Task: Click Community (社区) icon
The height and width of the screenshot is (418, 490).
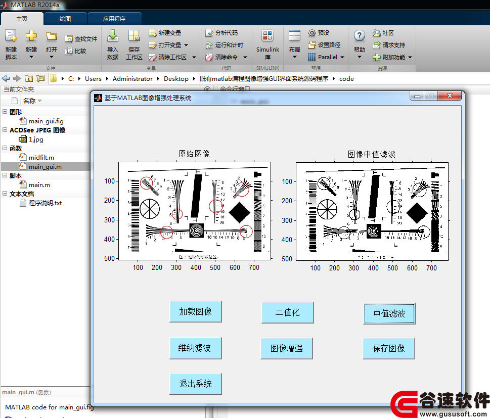Action: click(x=377, y=33)
